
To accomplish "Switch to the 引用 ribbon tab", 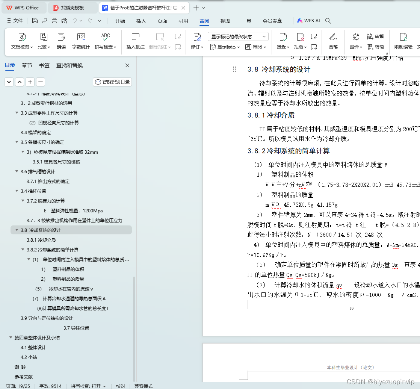I will click(x=183, y=21).
